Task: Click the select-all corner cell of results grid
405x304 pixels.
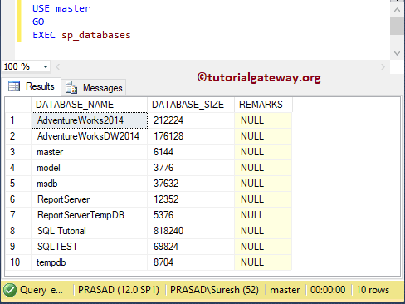Action: [x=18, y=105]
